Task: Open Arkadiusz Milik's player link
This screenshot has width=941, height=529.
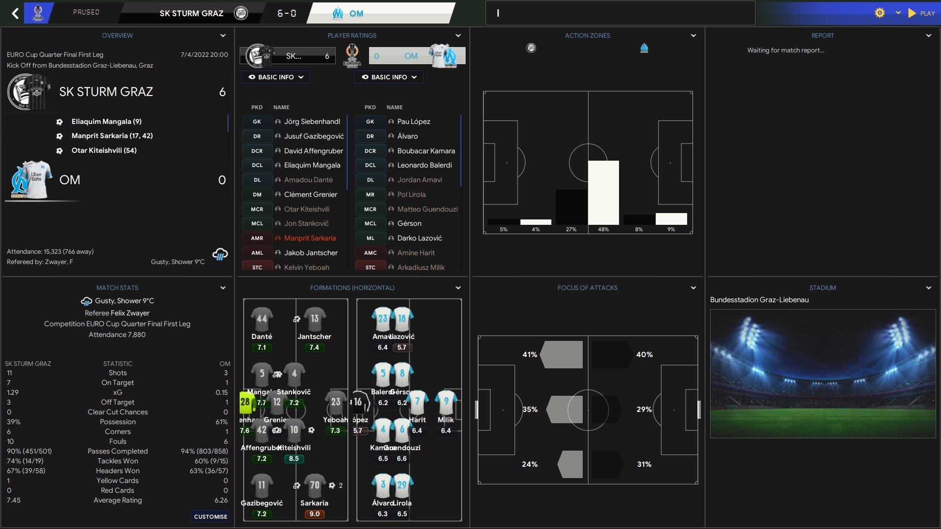Action: [x=421, y=267]
